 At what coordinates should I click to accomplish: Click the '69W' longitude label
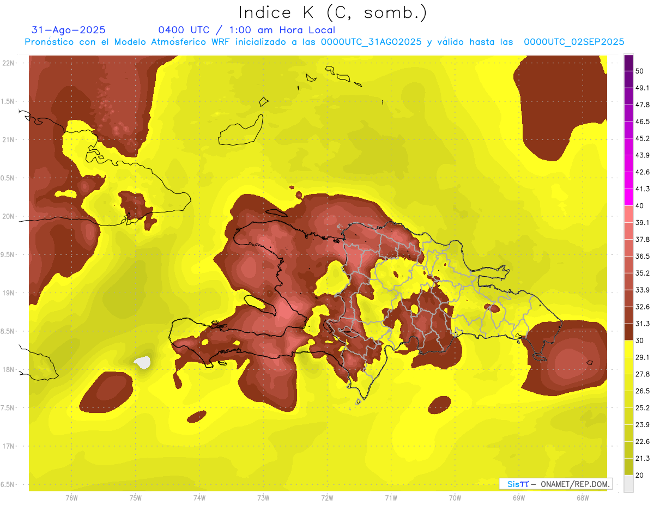coord(519,498)
